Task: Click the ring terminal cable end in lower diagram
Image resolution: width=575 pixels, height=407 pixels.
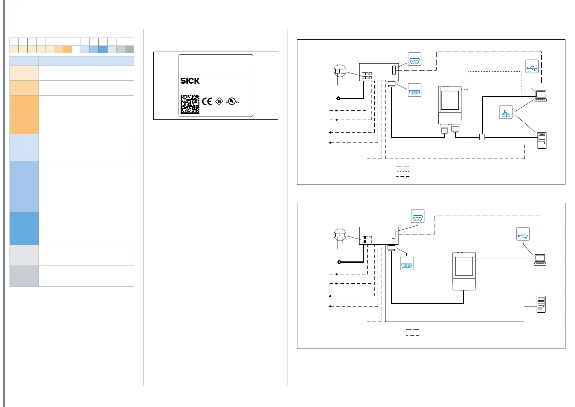Action: coord(339,262)
